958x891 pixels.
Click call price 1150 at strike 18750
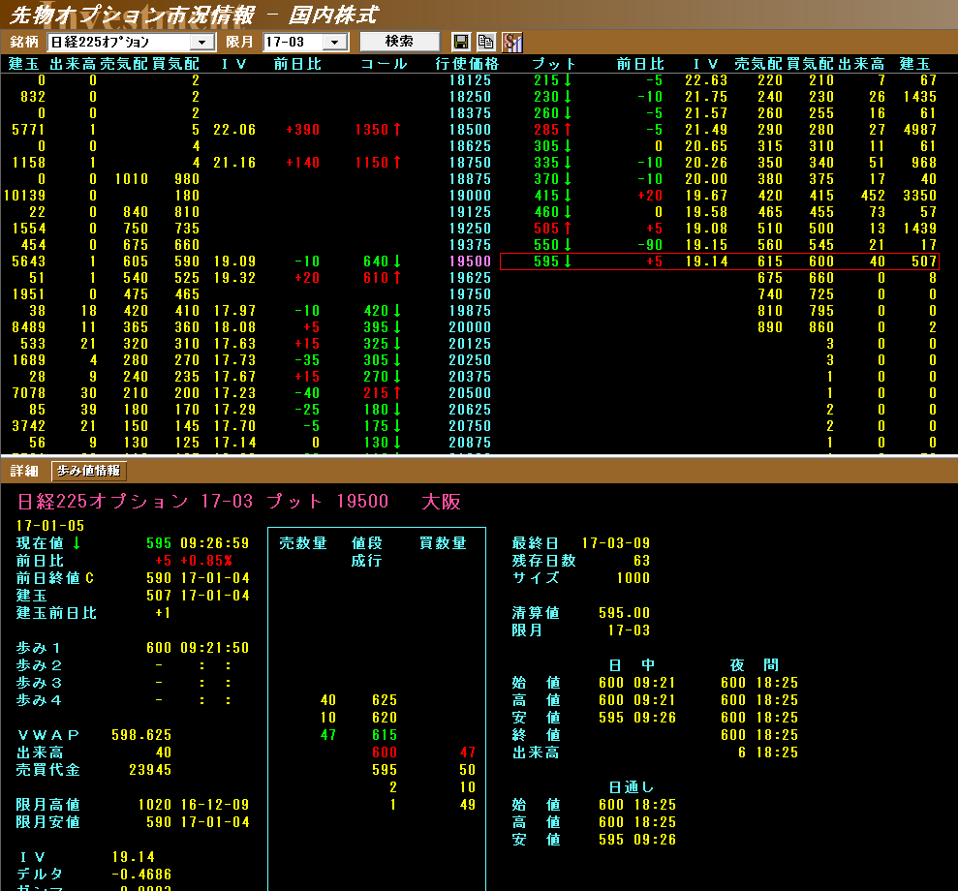(x=371, y=163)
